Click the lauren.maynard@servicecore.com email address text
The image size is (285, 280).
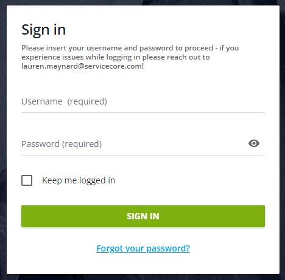coord(83,66)
